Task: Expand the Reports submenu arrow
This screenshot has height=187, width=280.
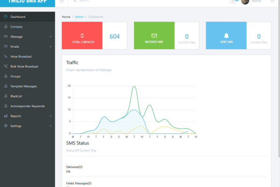Action: (51, 116)
